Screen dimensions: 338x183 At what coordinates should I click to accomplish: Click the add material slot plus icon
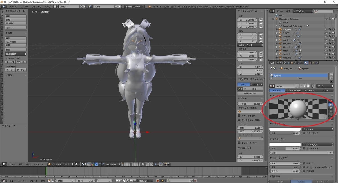pos(331,75)
